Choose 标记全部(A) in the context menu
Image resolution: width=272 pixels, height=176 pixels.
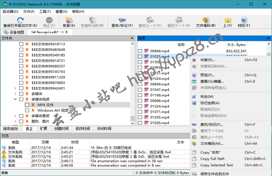231,103
